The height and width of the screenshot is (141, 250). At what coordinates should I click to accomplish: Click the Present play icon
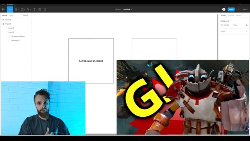(x=239, y=9)
